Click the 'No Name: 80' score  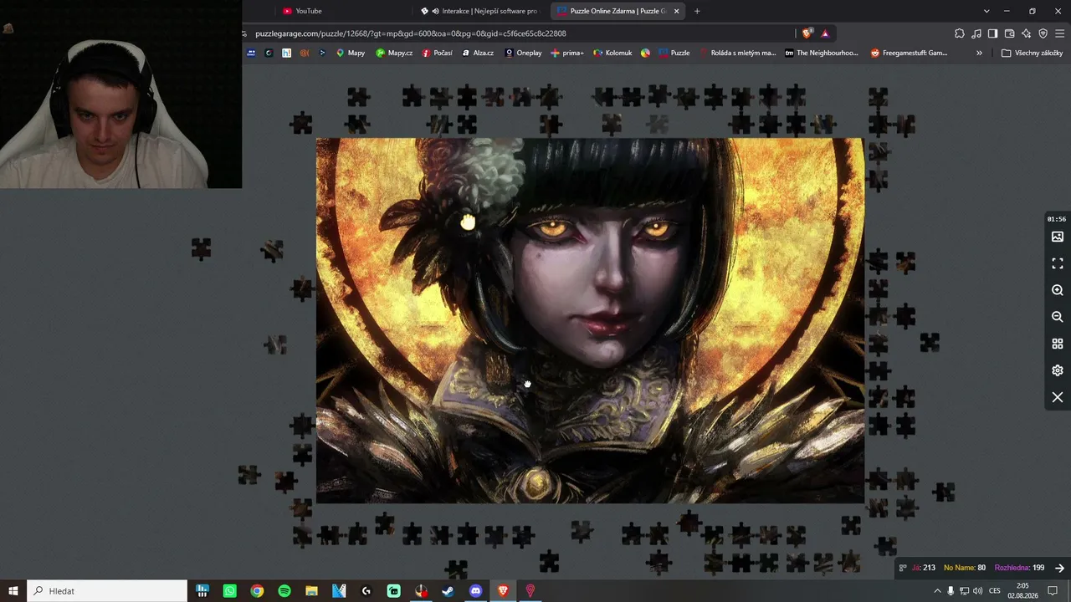[x=965, y=568]
